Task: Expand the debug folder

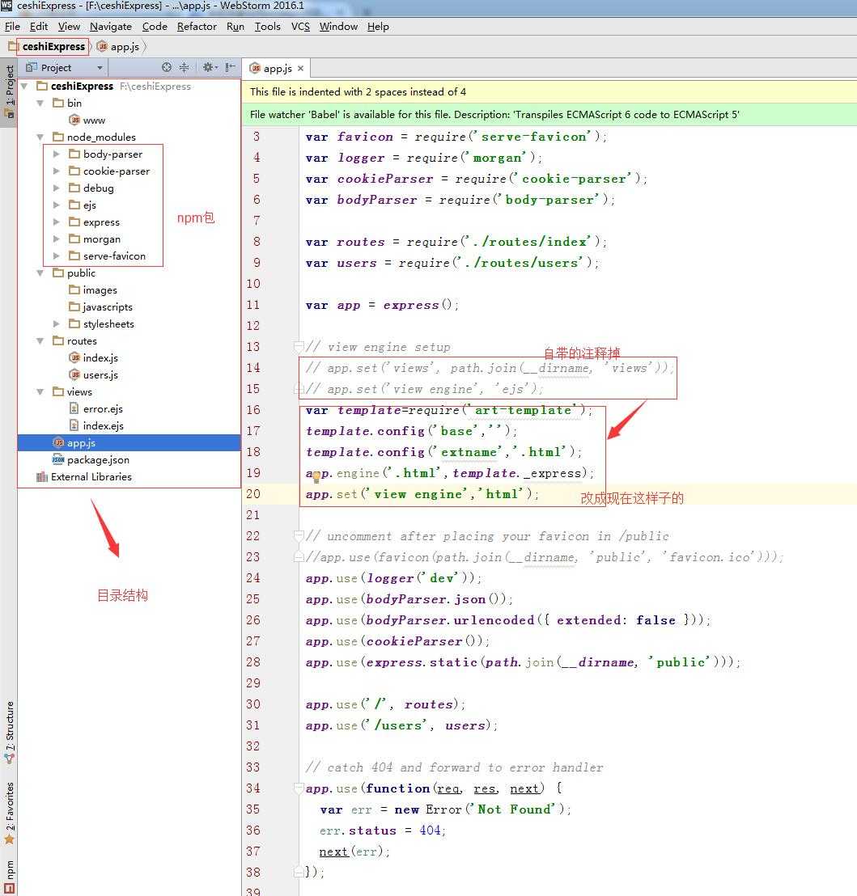Action: pos(56,188)
